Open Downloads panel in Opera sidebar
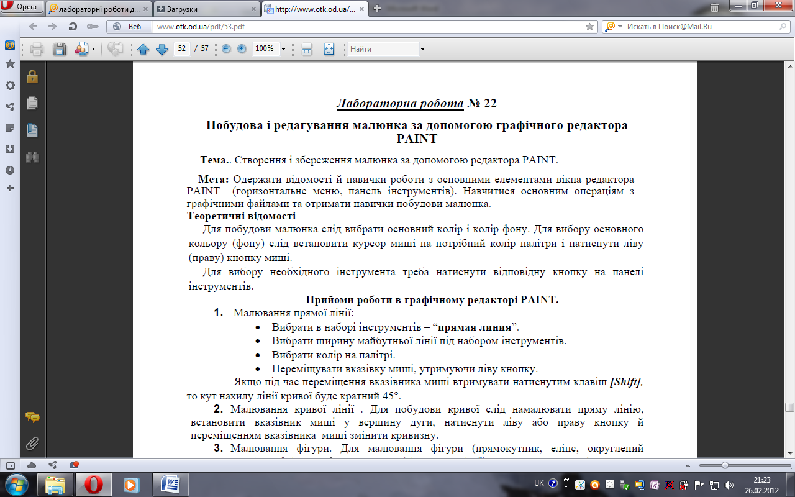 [10, 148]
